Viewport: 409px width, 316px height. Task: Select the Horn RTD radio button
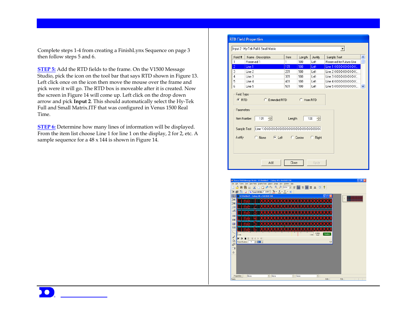[x=301, y=100]
